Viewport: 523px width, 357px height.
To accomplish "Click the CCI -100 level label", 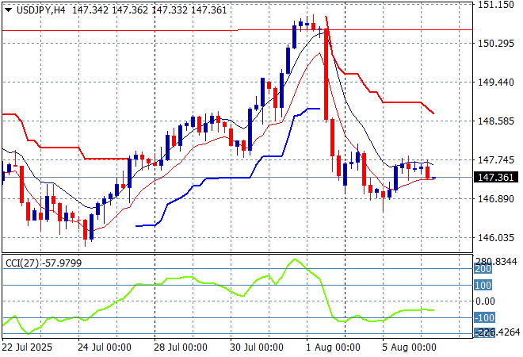I will click(484, 317).
